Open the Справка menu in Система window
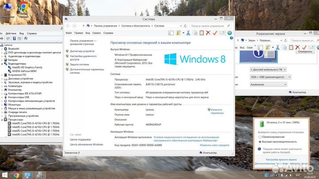Image resolution: width=319 pixels, height=179 pixels. tap(108, 33)
